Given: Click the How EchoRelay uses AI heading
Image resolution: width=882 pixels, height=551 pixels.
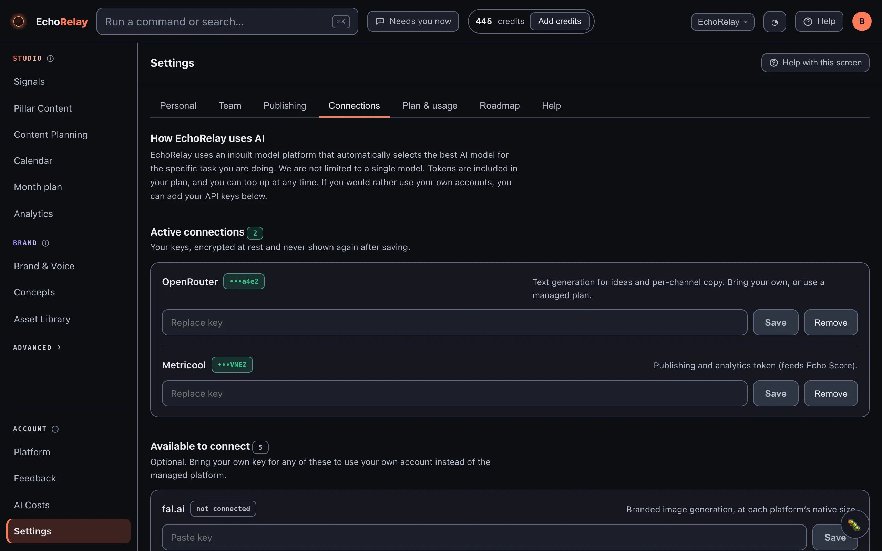Looking at the screenshot, I should pos(207,138).
